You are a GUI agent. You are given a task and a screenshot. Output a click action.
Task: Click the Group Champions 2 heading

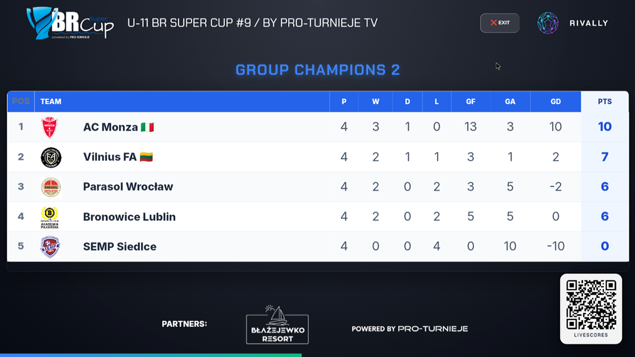coord(317,70)
